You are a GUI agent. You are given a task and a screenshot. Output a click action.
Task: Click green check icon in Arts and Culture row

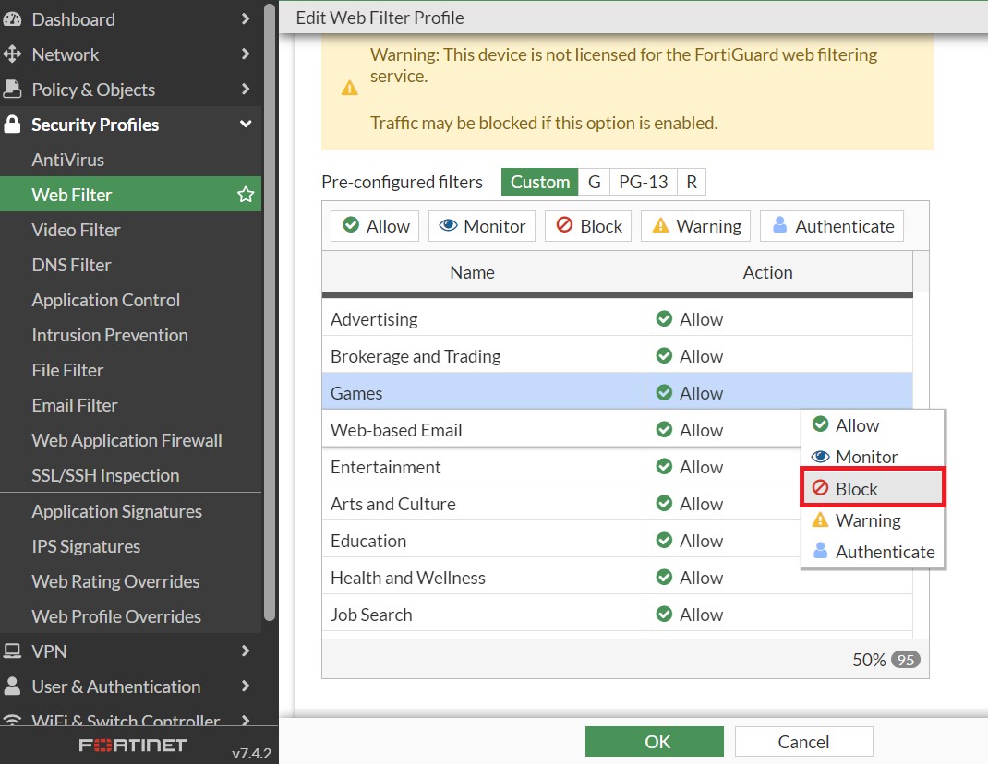[664, 503]
